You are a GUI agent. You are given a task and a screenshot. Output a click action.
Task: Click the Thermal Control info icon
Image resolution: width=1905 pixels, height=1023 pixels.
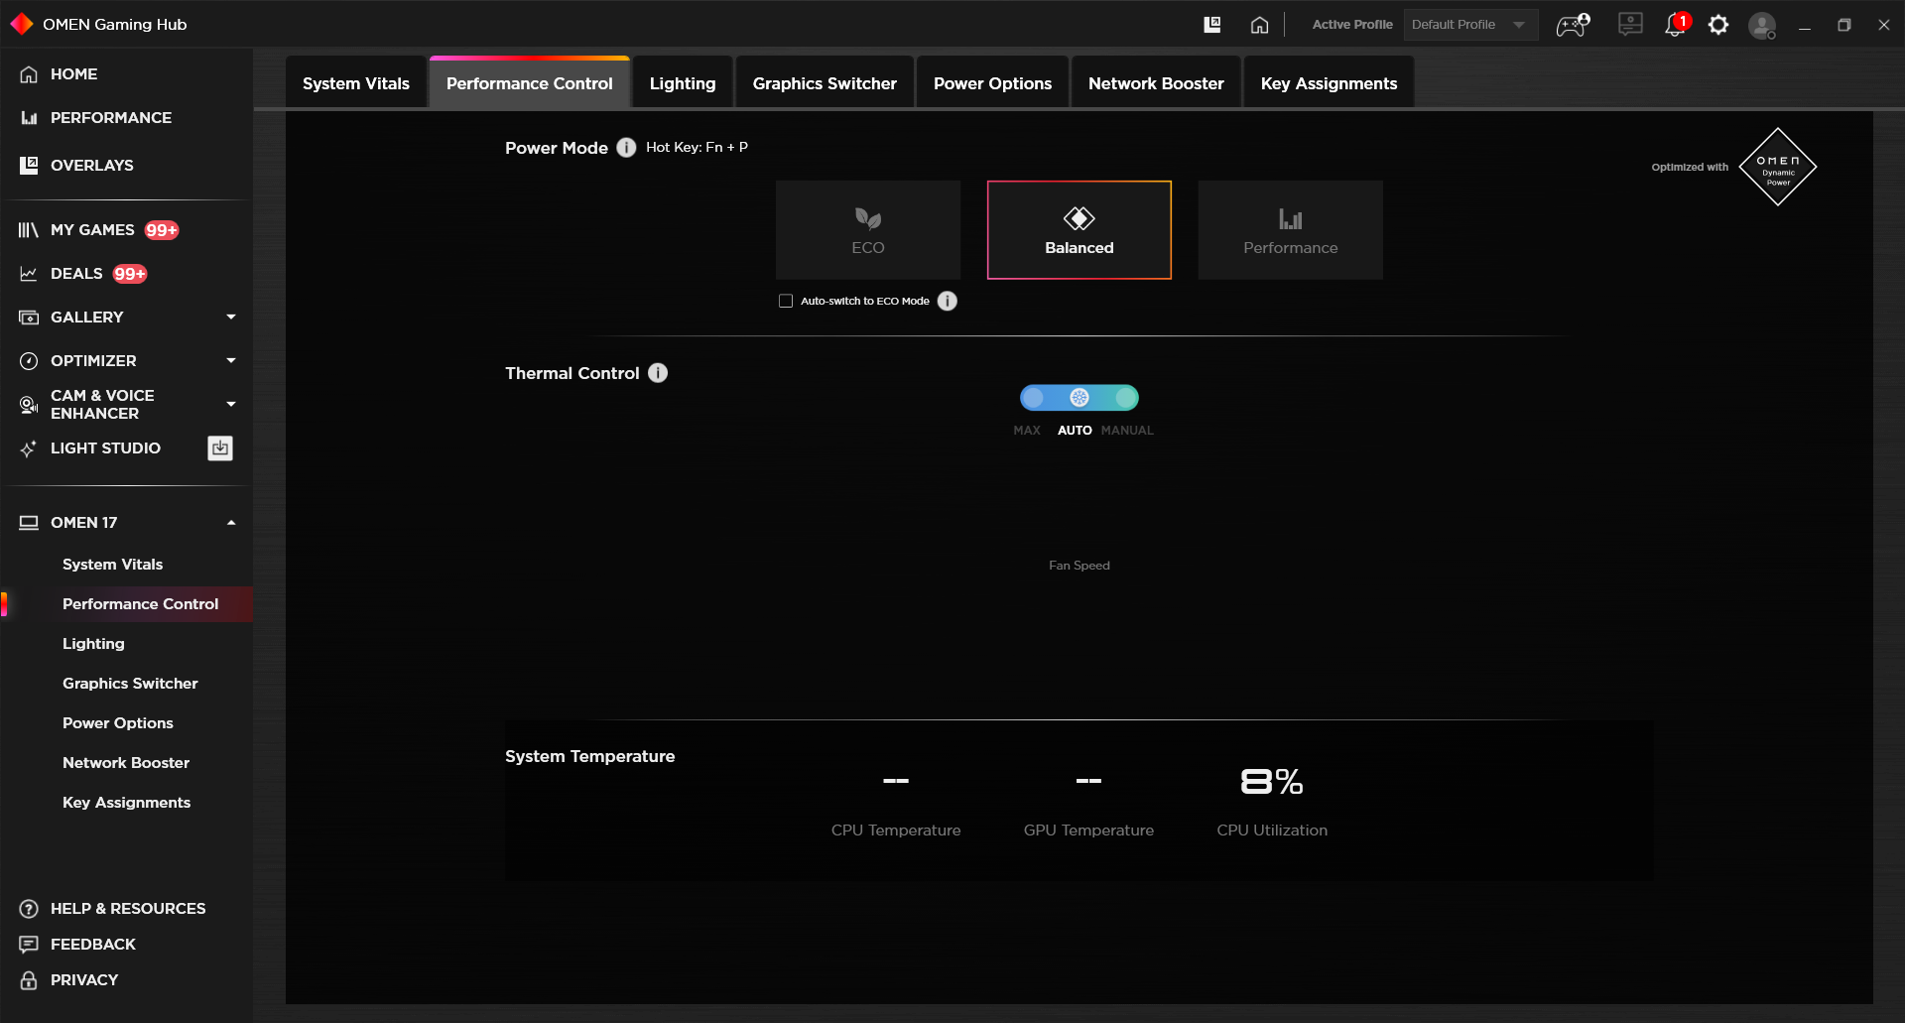(x=658, y=372)
